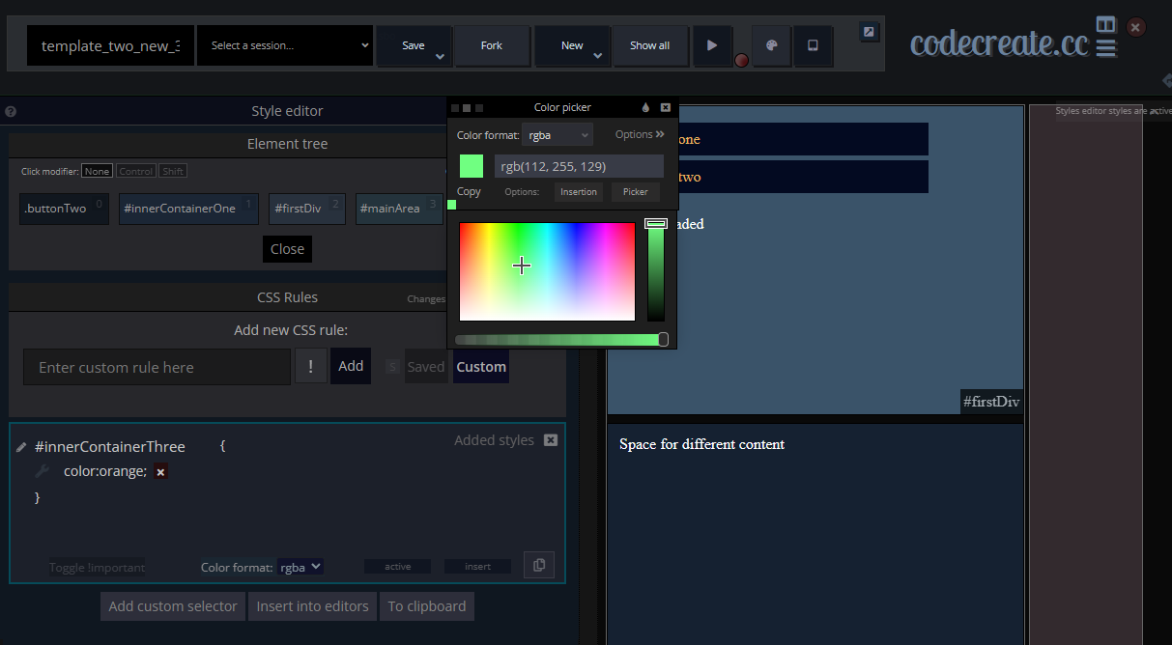1172x645 pixels.
Task: Open the New dropdown arrow
Action: (x=598, y=56)
